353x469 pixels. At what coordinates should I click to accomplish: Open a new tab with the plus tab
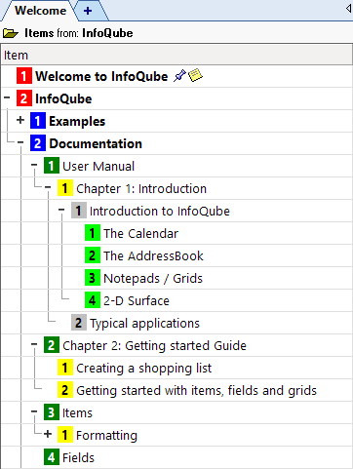point(88,11)
